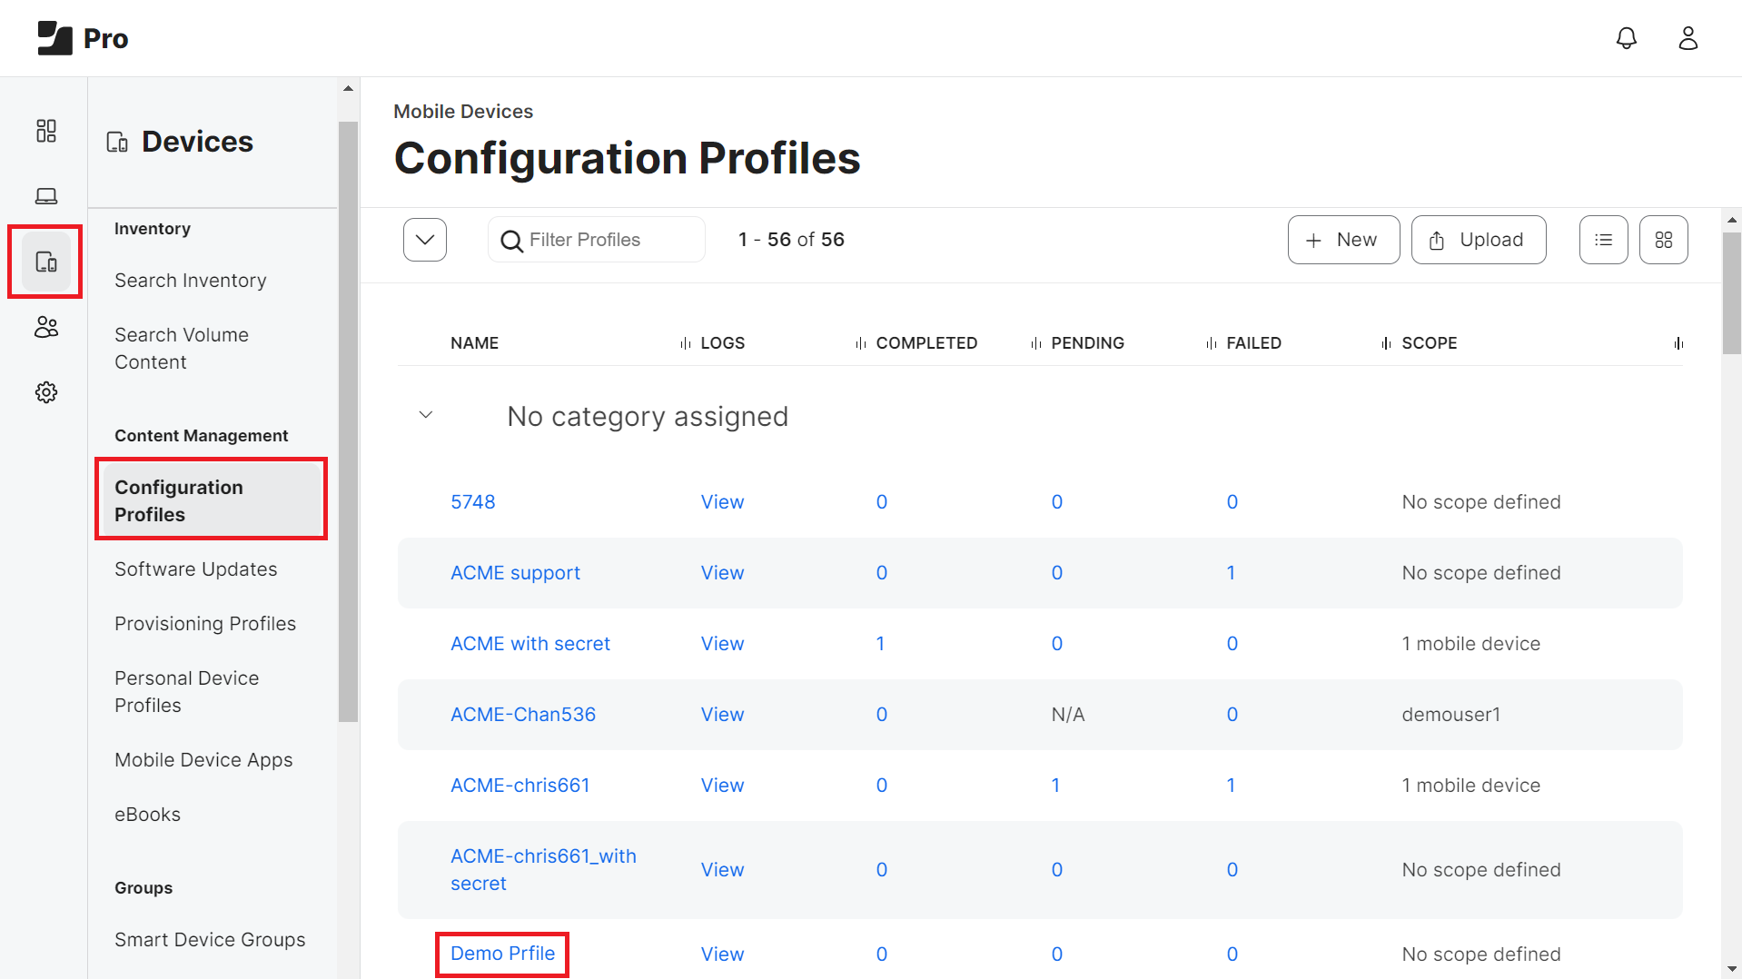Open the Dashboard icon in left rail
The image size is (1742, 979).
pyautogui.click(x=46, y=131)
